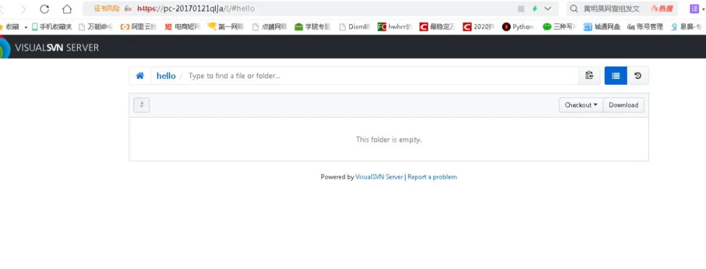
Task: Open the history view icon
Action: (x=638, y=76)
